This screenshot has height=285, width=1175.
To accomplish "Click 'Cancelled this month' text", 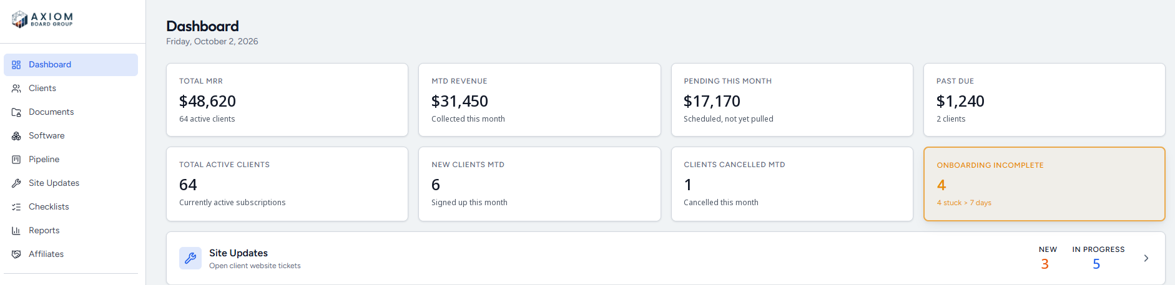I will pos(721,203).
